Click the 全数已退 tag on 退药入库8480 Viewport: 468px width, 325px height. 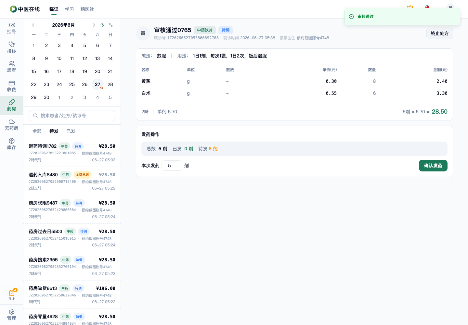pos(83,175)
